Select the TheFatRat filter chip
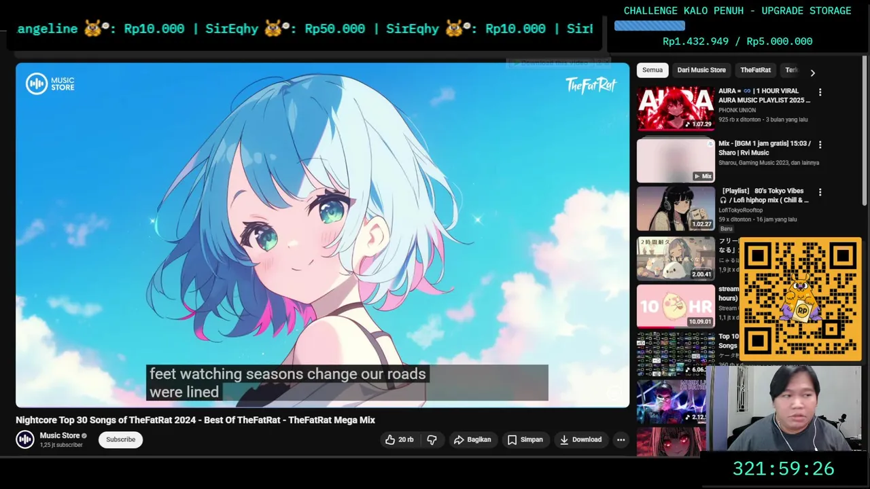870x489 pixels. pos(756,70)
